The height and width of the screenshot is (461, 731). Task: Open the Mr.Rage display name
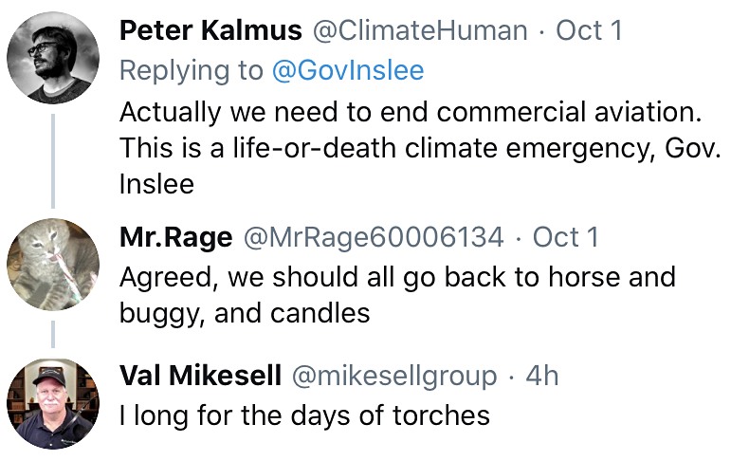click(175, 237)
